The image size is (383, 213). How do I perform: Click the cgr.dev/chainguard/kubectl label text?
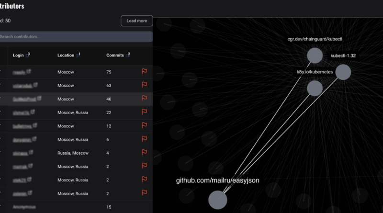coord(315,39)
